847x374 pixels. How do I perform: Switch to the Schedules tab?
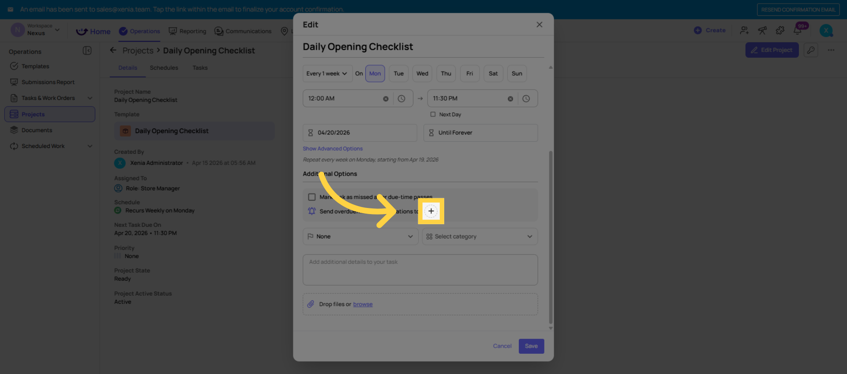(x=164, y=68)
